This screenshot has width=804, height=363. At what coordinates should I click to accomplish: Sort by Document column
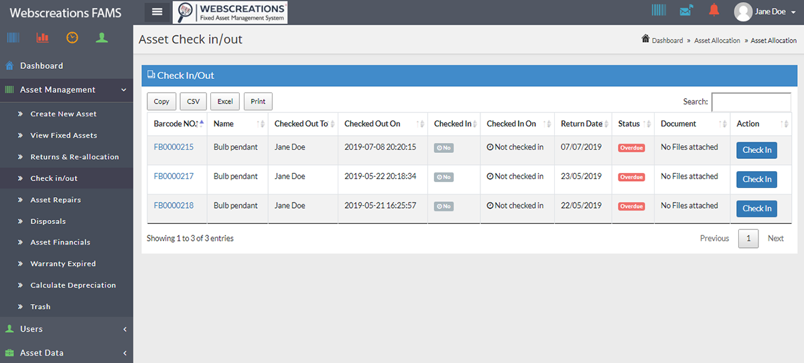click(692, 124)
